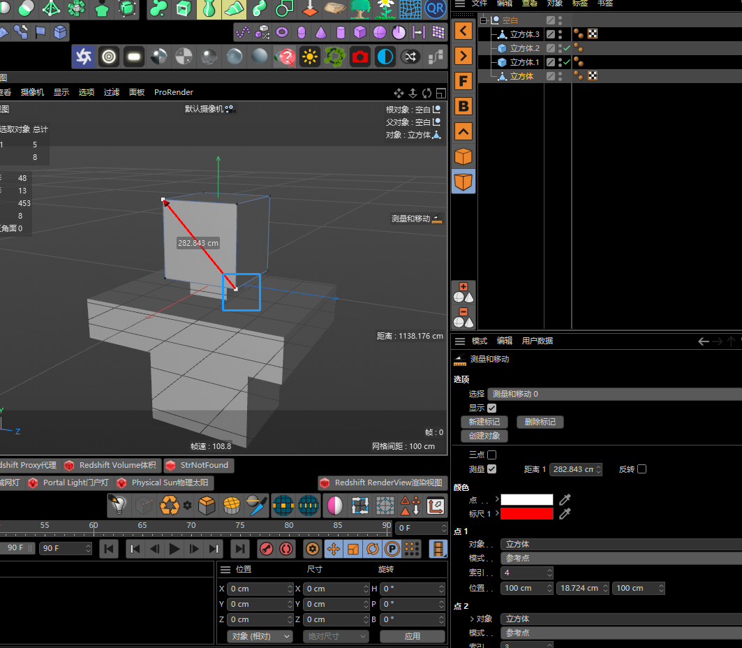
Task: Click the pink half sphere icon
Action: [335, 505]
